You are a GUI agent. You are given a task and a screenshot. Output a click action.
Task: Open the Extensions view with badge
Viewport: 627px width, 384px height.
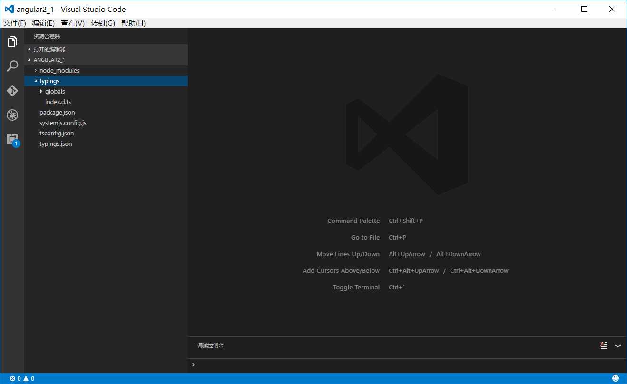point(12,140)
